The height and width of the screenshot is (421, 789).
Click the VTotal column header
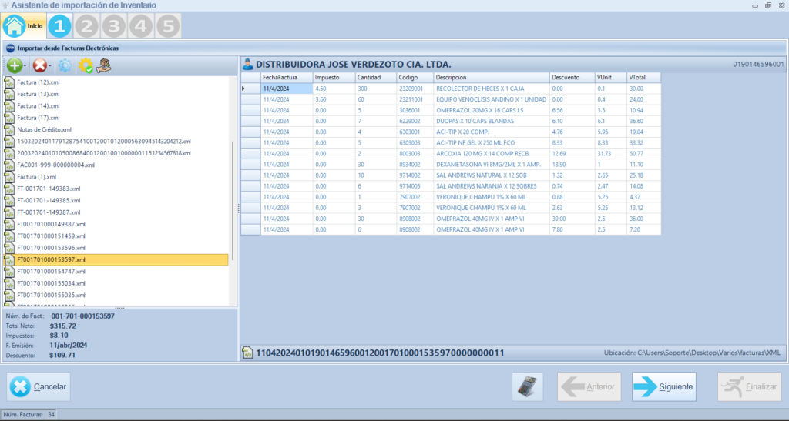pyautogui.click(x=643, y=78)
